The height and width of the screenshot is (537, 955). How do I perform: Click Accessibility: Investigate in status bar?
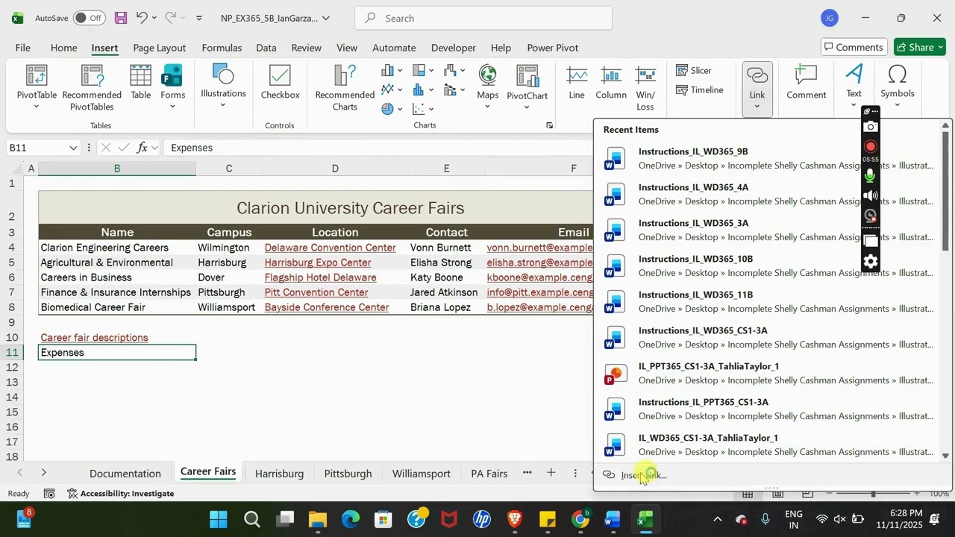(120, 493)
